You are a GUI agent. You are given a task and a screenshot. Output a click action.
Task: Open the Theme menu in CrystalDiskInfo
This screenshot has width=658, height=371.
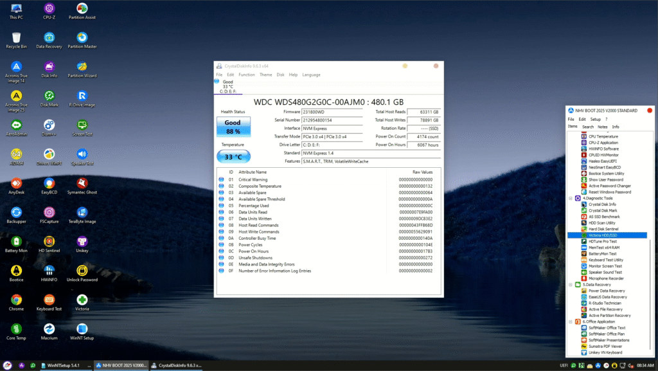coord(265,75)
